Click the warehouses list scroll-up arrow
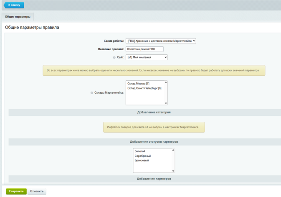Viewport: 281px width, 197px height. (x=166, y=83)
